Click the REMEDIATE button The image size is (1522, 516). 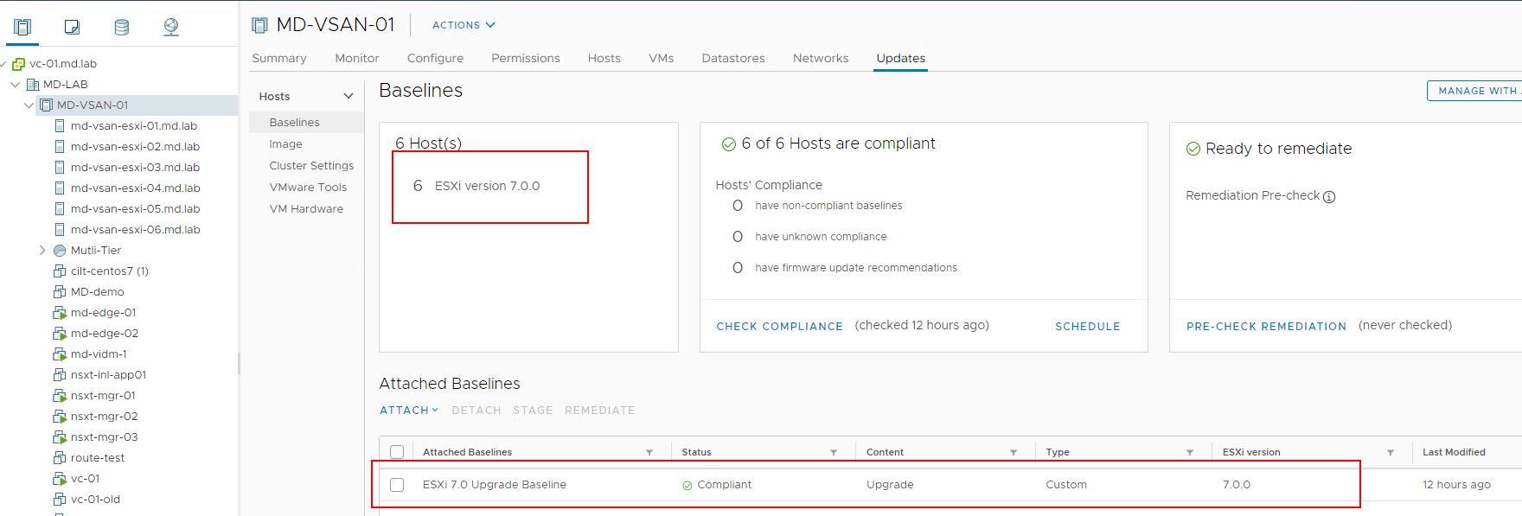point(600,411)
